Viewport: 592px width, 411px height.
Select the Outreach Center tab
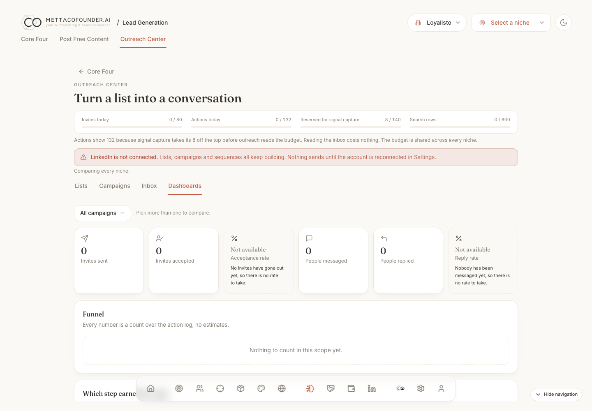pyautogui.click(x=143, y=39)
